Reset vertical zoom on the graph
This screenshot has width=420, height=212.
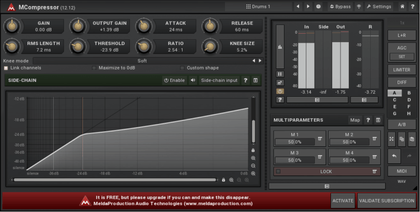pyautogui.click(x=253, y=174)
